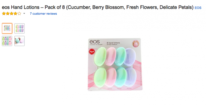Click the eos logo on the package
This screenshot has height=105, width=206.
tap(94, 42)
